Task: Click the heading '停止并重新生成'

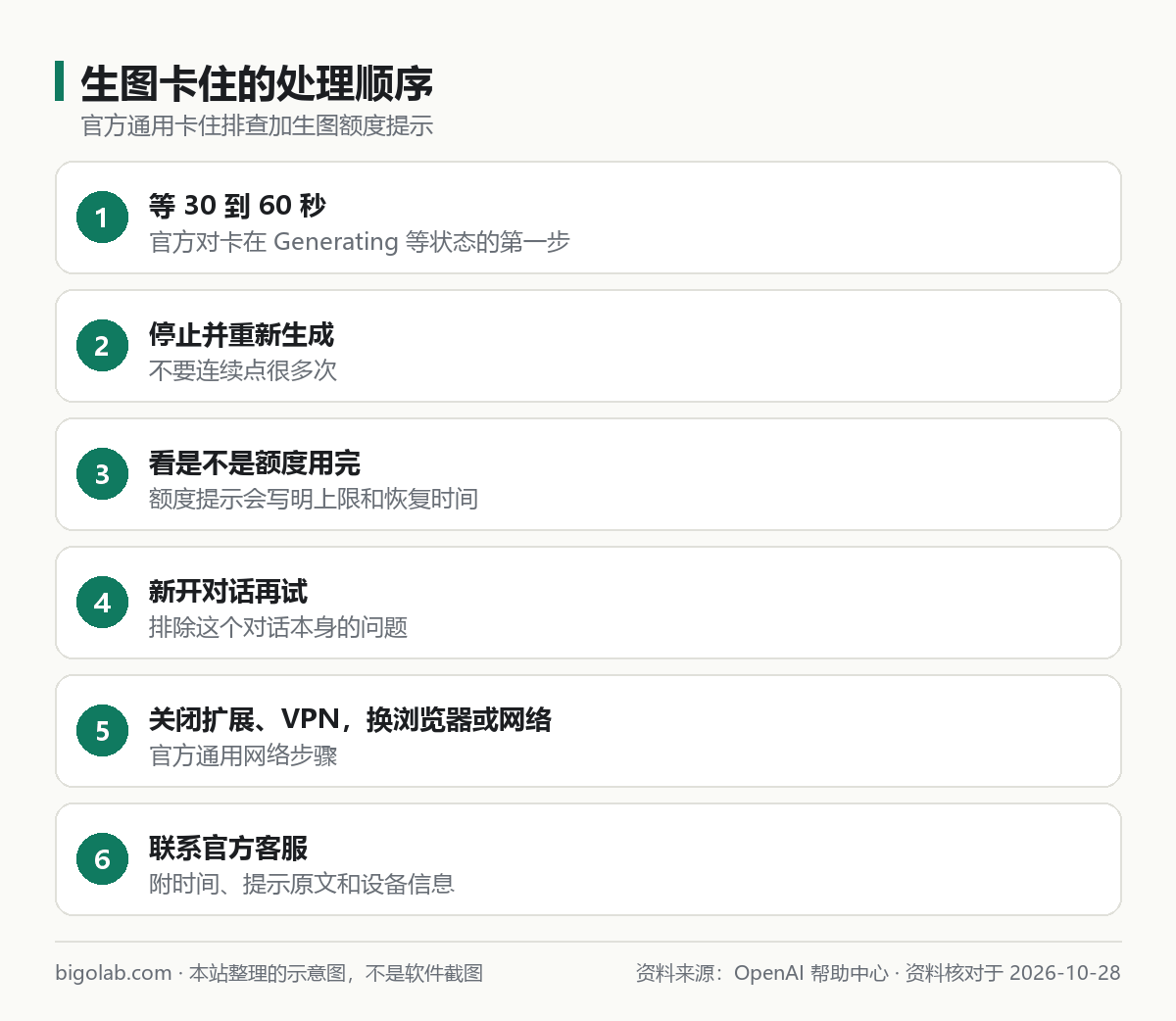Action: point(241,335)
